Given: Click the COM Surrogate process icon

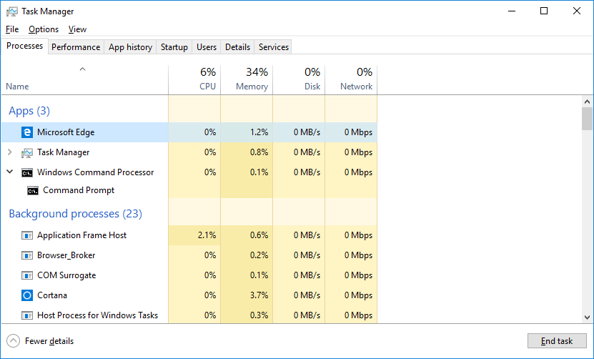Looking at the screenshot, I should [x=27, y=275].
